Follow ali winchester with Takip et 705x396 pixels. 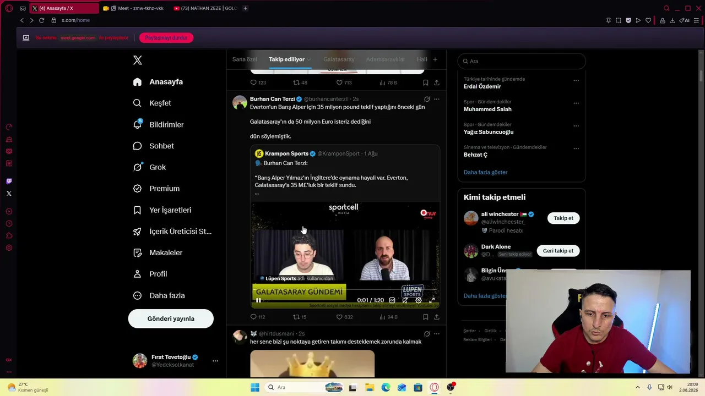click(x=563, y=218)
